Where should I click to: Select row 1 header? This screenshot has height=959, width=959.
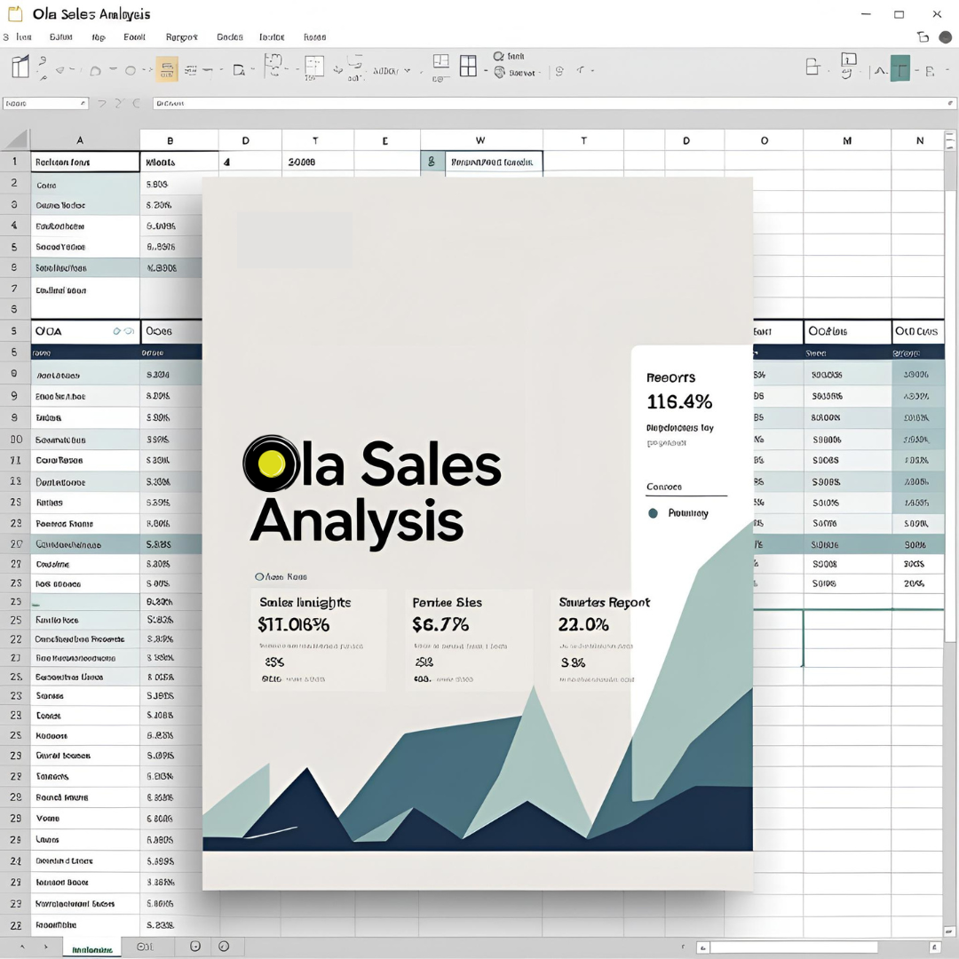point(15,162)
